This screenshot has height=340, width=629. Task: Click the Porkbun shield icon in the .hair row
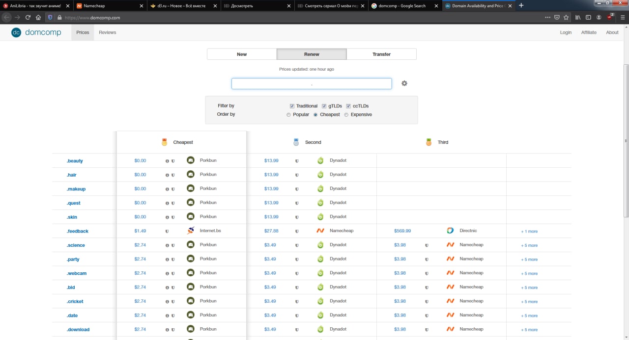173,175
